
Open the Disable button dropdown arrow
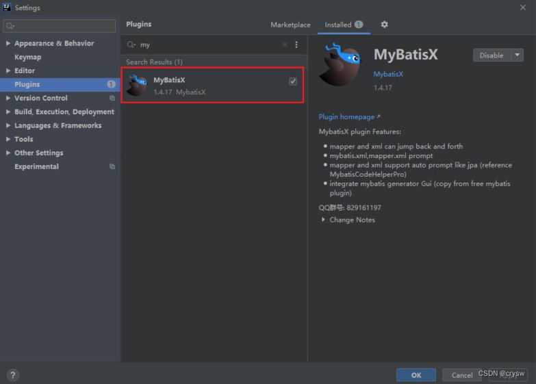tap(518, 55)
